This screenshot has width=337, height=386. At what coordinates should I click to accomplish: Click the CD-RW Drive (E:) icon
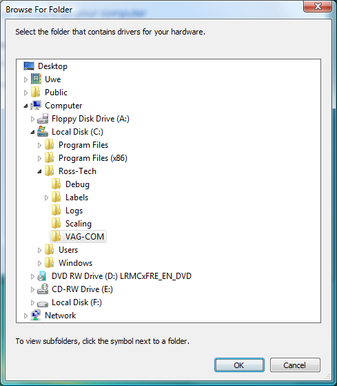(x=43, y=289)
